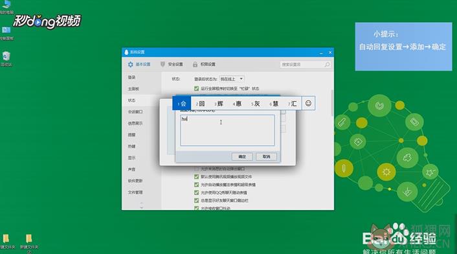Click the sidebar scroll-up chevron below 文件管理

click(x=141, y=203)
